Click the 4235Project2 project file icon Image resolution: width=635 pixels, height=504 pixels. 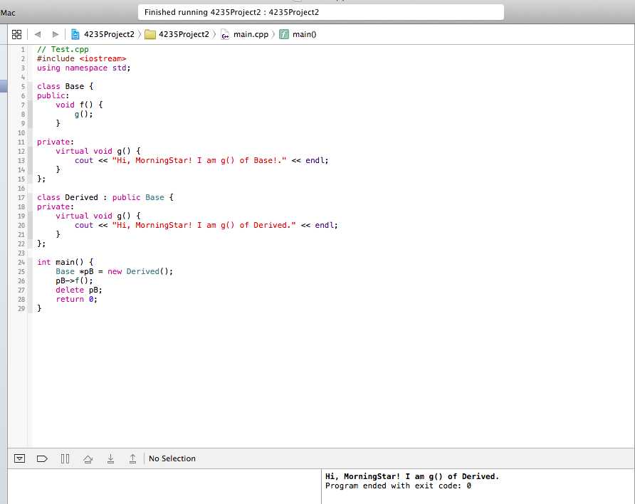75,34
